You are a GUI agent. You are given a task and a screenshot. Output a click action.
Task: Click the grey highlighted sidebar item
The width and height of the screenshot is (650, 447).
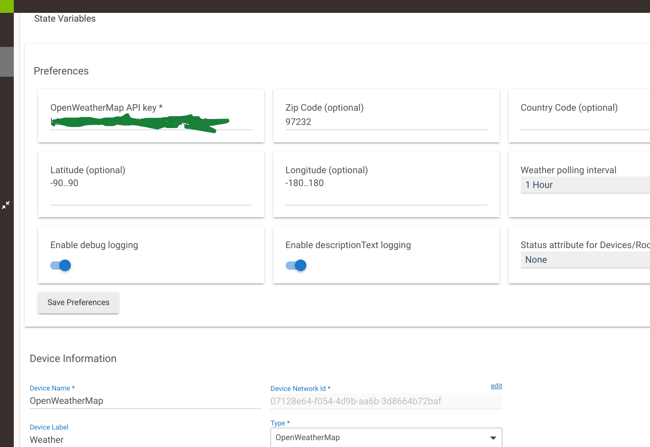pyautogui.click(x=7, y=62)
